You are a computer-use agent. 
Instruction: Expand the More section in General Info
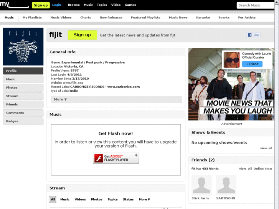pyautogui.click(x=117, y=99)
